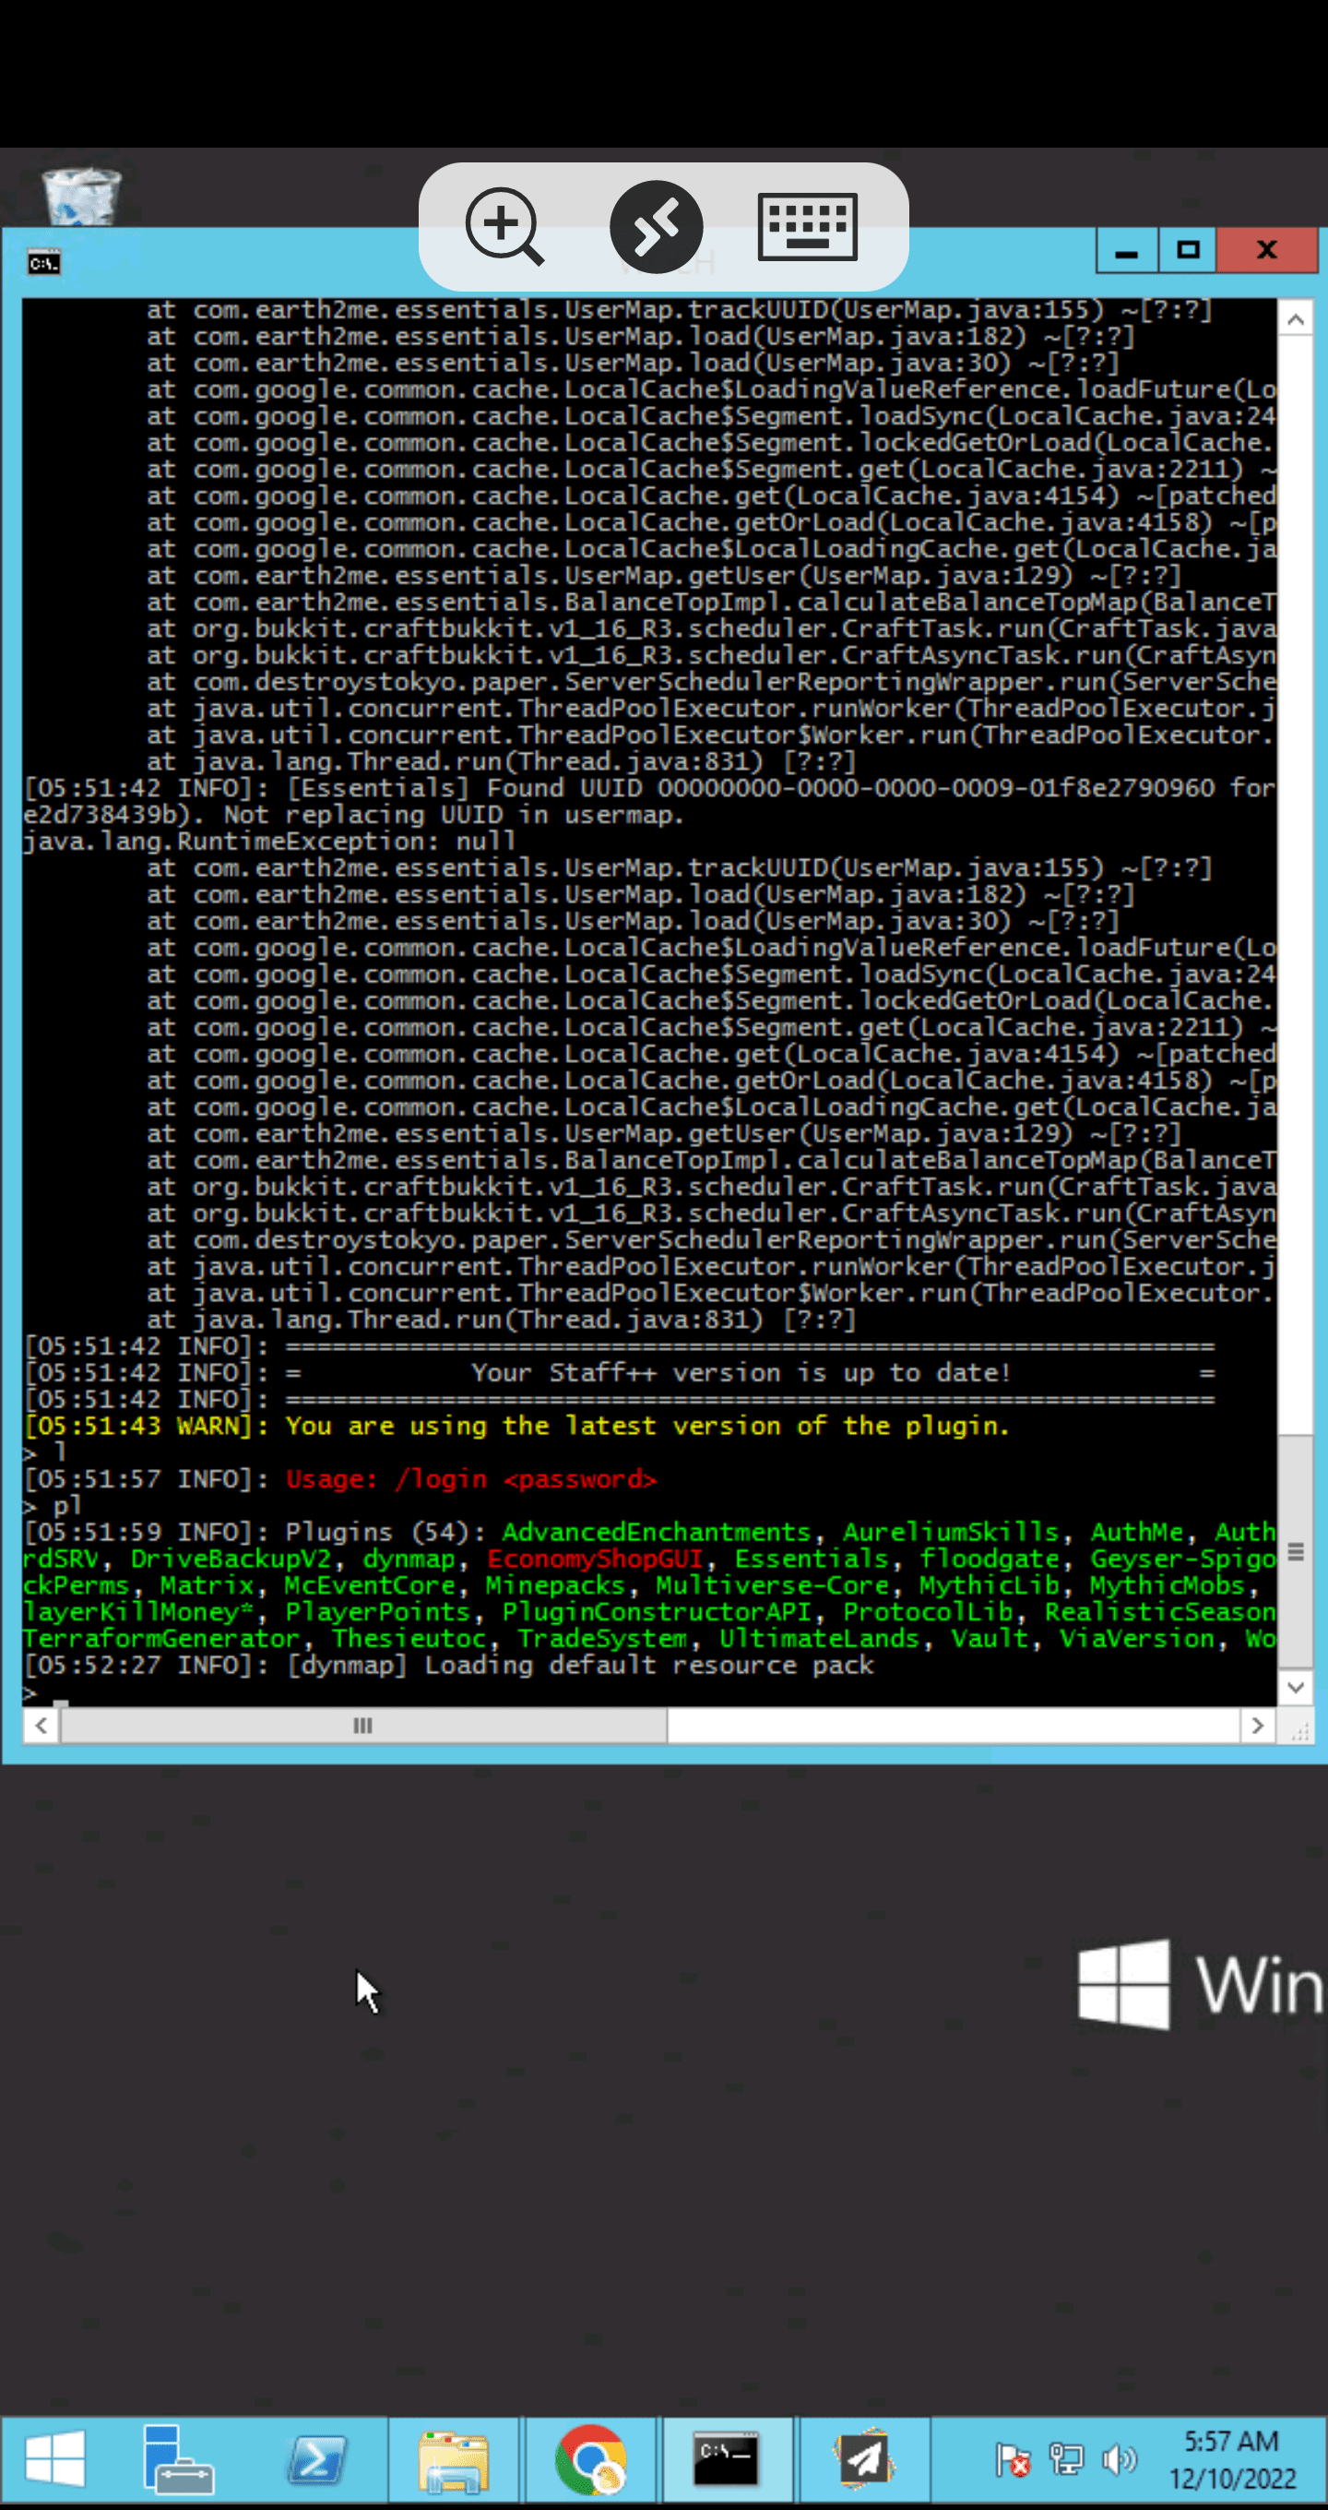This screenshot has width=1328, height=2510.
Task: Click the Vault plugin name
Action: pos(990,1639)
